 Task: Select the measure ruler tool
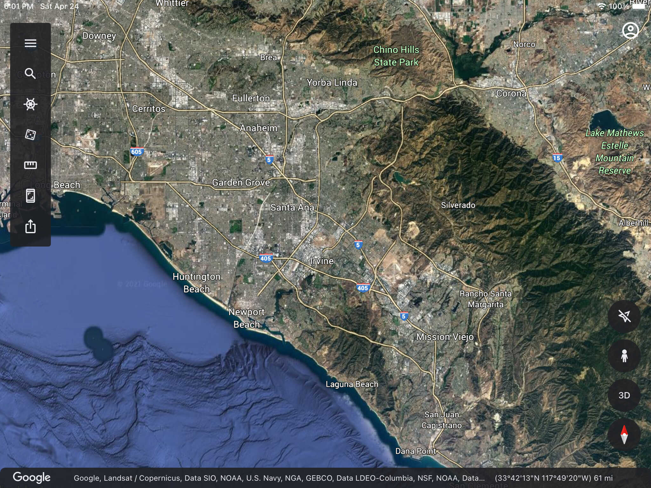tap(31, 165)
